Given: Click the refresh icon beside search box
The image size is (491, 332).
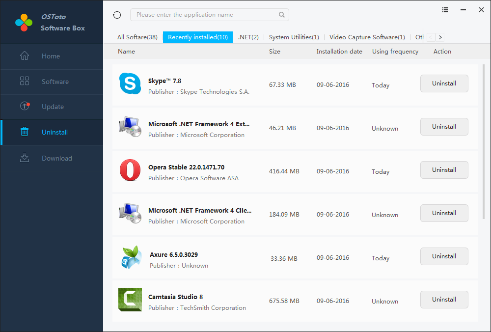Looking at the screenshot, I should (117, 15).
